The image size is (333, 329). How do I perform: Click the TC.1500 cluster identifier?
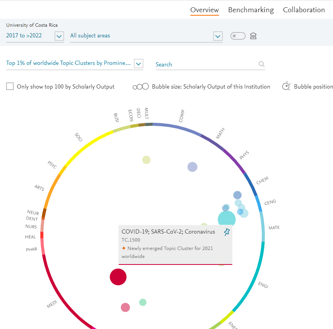click(x=131, y=240)
